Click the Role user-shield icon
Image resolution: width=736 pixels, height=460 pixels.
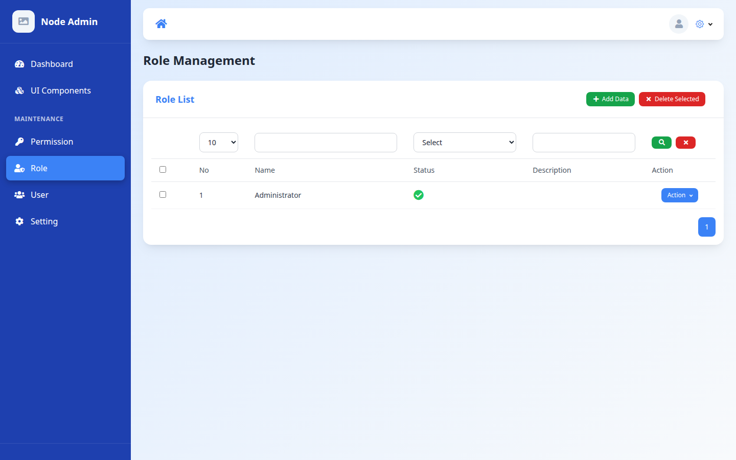point(19,168)
